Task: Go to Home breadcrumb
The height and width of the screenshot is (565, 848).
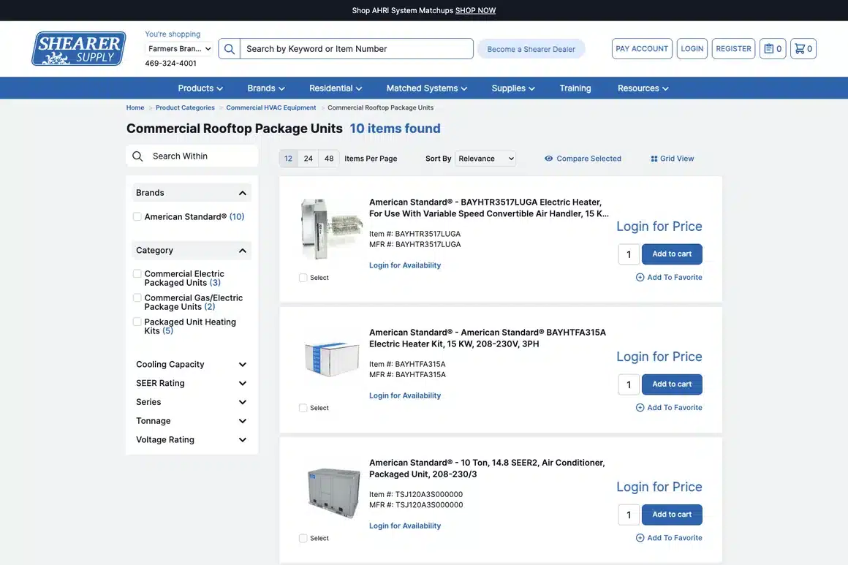Action: pyautogui.click(x=135, y=107)
